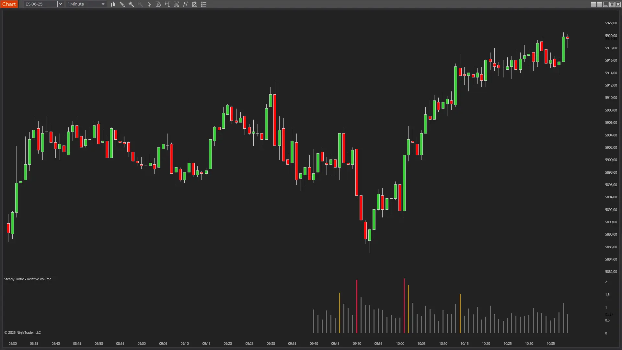Click the 1,5 relative volume scale label

point(607,295)
